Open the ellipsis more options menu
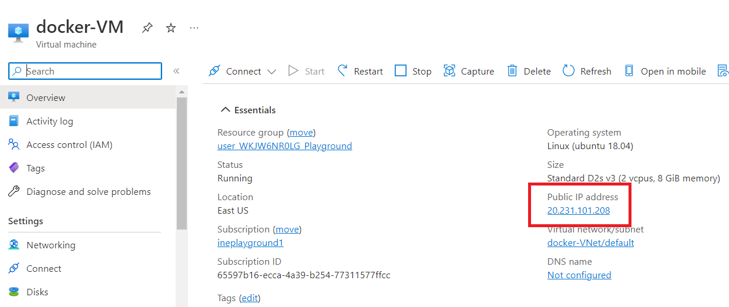The width and height of the screenshot is (729, 307). click(x=194, y=28)
